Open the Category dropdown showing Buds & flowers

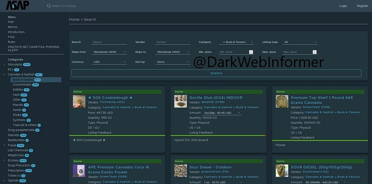[x=236, y=42]
